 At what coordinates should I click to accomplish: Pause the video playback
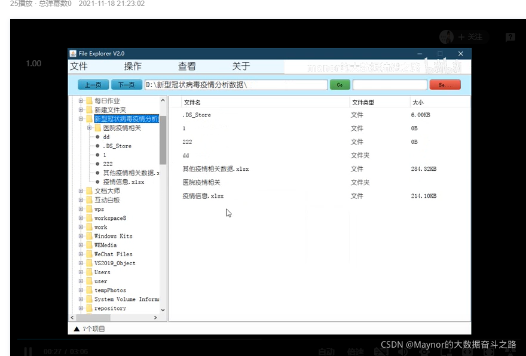[28, 351]
